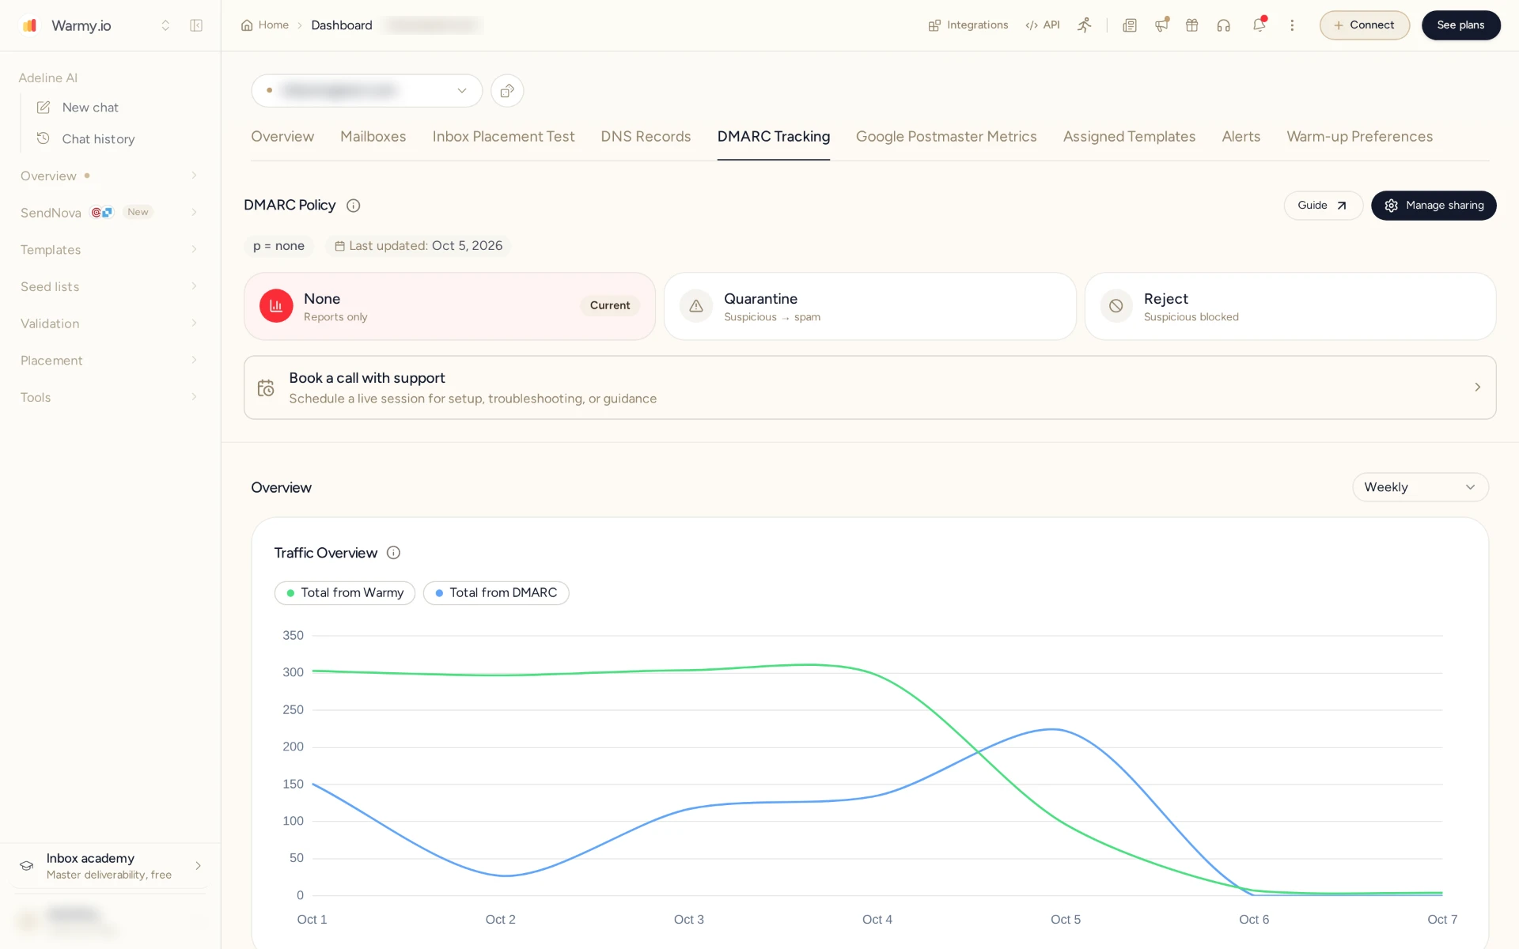Image resolution: width=1519 pixels, height=949 pixels.
Task: Switch to the Mailboxes tab
Action: [373, 137]
